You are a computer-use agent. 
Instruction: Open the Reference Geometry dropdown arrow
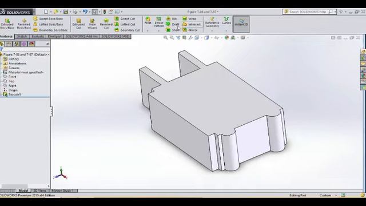pos(212,31)
